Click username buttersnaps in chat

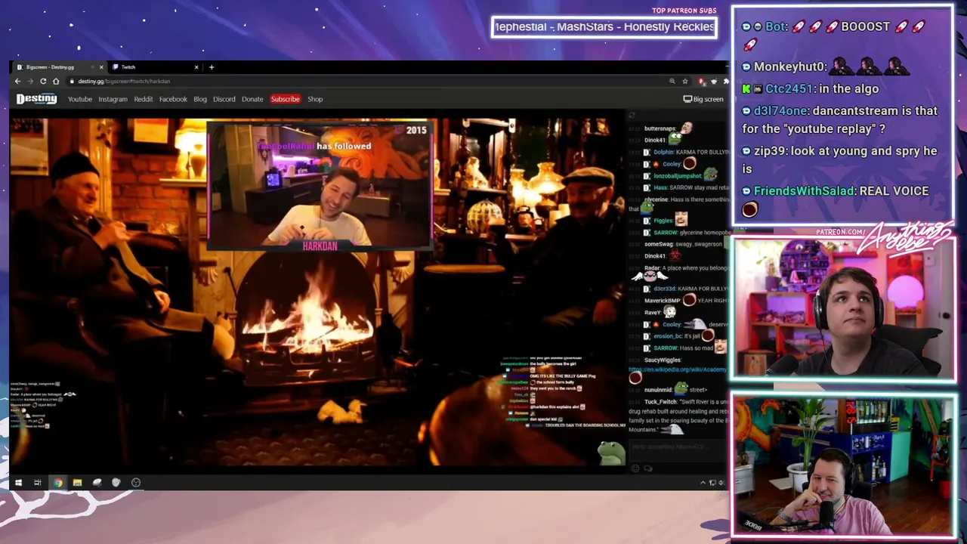point(660,128)
